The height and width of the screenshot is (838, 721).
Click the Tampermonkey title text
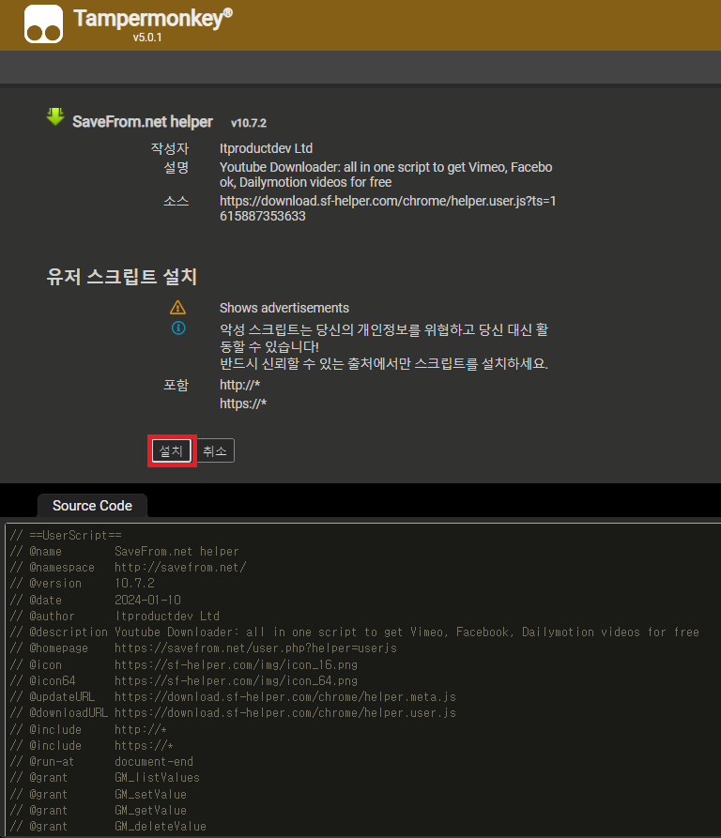point(153,18)
